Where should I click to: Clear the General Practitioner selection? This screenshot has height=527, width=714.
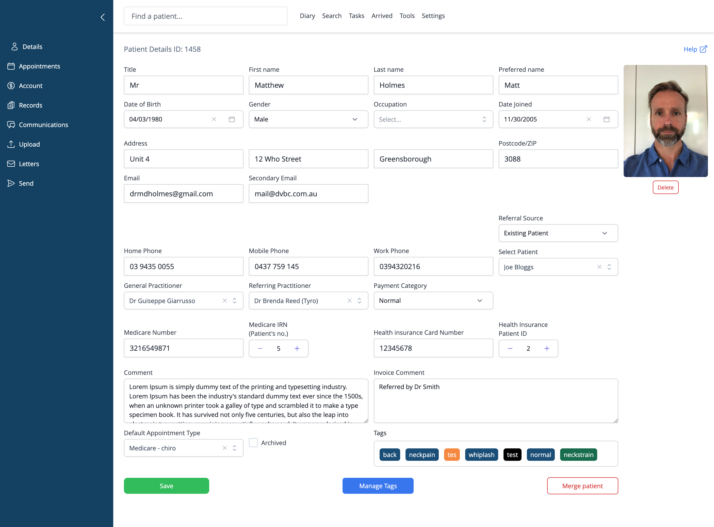pos(224,301)
